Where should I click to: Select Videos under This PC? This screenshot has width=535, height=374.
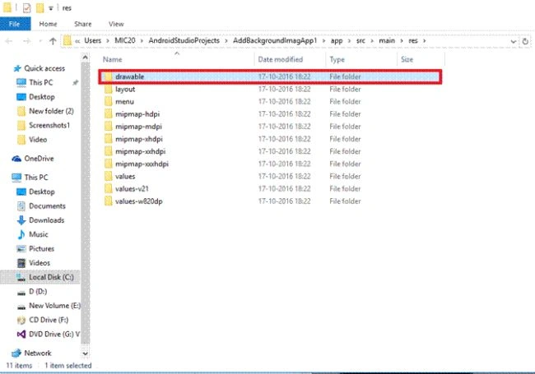pyautogui.click(x=40, y=263)
